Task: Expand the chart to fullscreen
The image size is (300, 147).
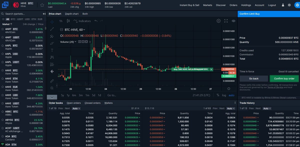Action: (226, 21)
